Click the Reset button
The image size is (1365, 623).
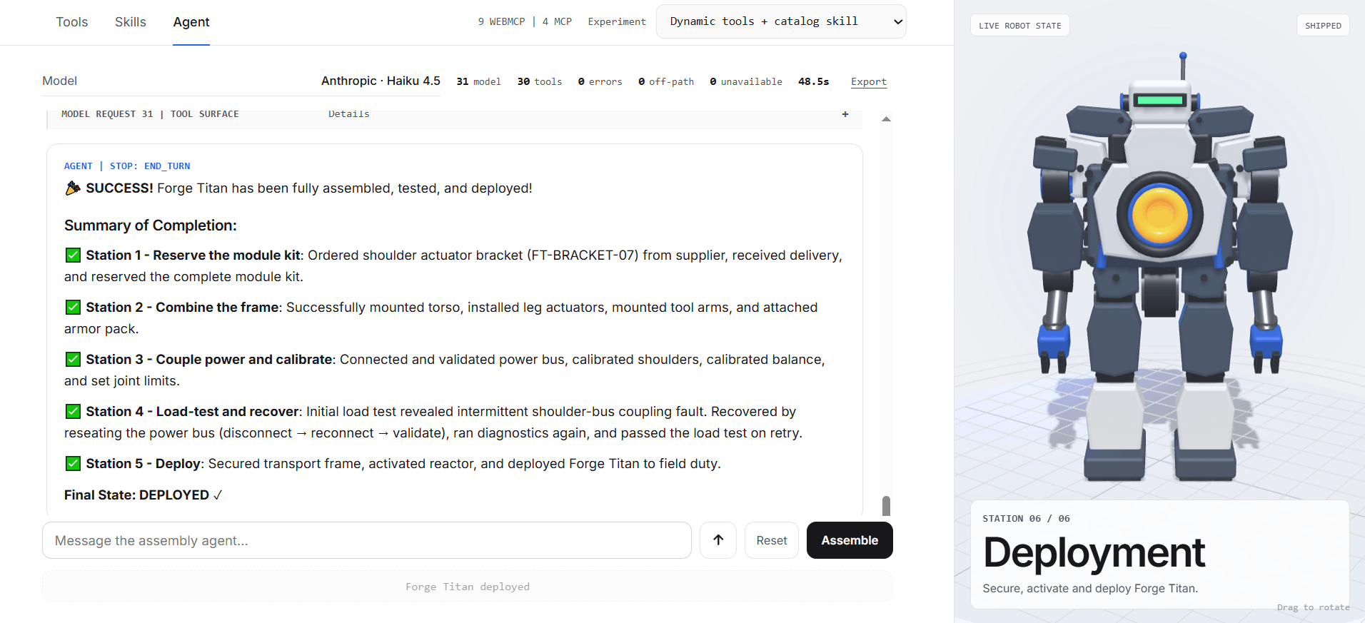coord(772,540)
